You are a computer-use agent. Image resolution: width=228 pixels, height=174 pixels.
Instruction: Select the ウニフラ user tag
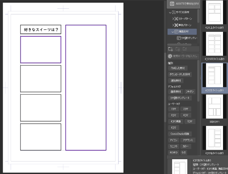(x=173, y=146)
